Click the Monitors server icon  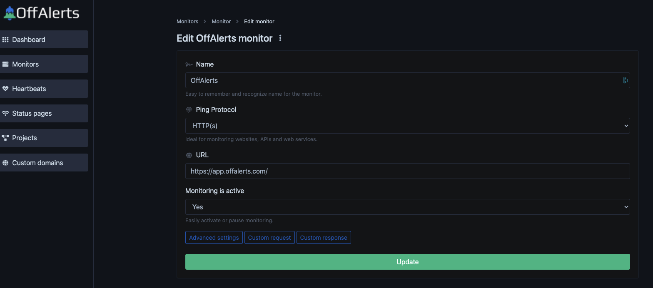tap(5, 64)
